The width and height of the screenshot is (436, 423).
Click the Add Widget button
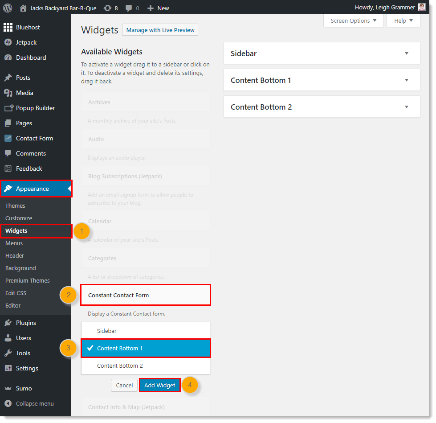pos(159,385)
